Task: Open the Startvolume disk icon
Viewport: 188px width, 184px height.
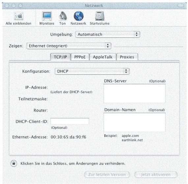Action: coord(100,16)
